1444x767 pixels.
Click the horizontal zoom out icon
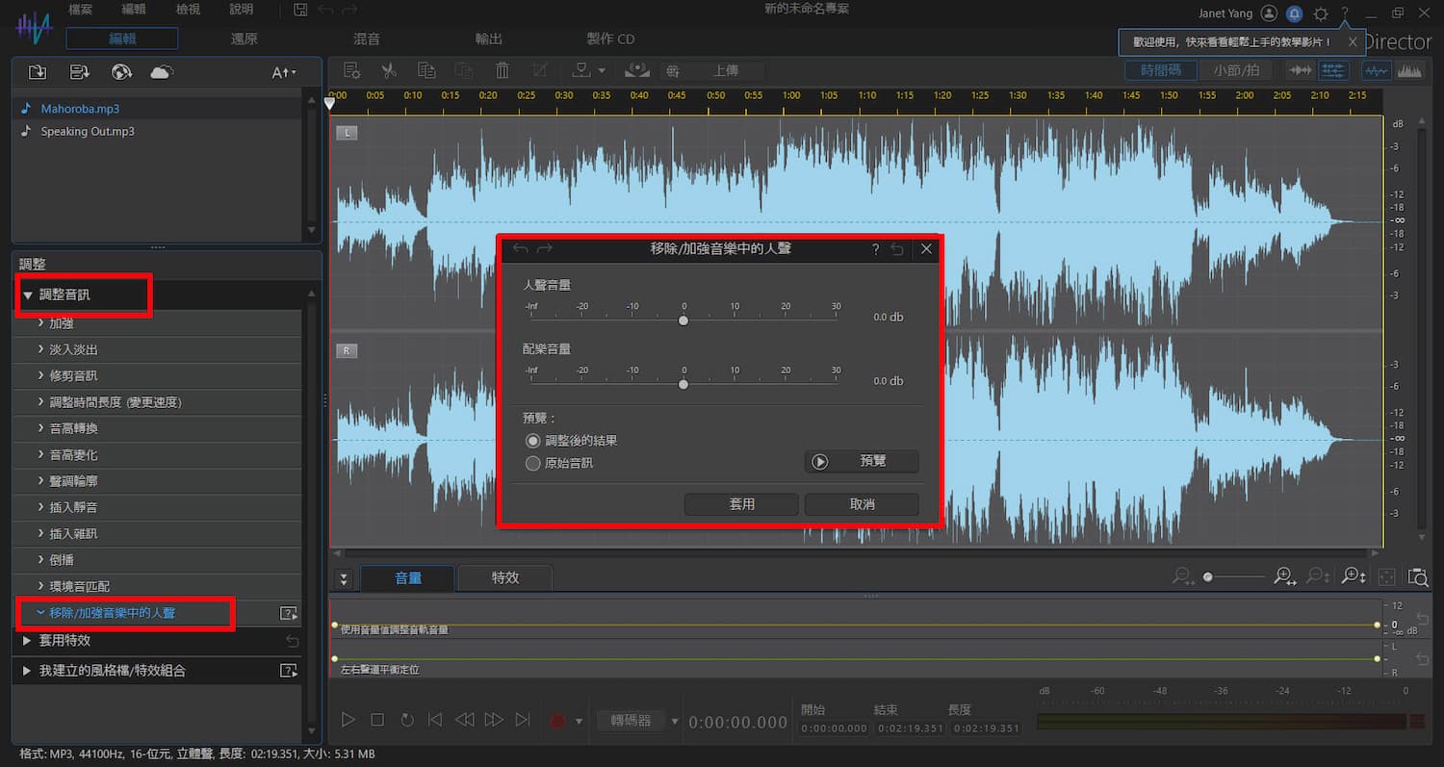pos(1183,576)
